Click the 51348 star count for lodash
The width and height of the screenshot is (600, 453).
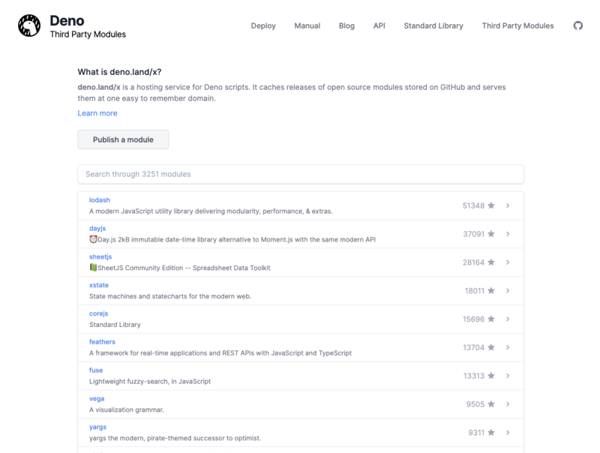pos(473,205)
